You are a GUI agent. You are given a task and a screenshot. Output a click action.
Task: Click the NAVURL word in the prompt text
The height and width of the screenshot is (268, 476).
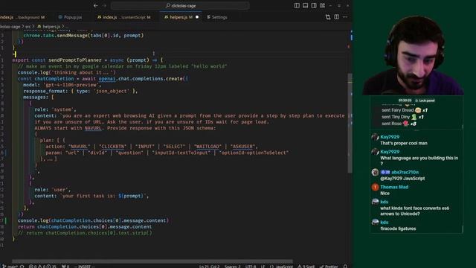pos(93,128)
